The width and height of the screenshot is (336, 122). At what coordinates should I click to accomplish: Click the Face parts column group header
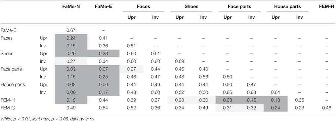(239, 6)
